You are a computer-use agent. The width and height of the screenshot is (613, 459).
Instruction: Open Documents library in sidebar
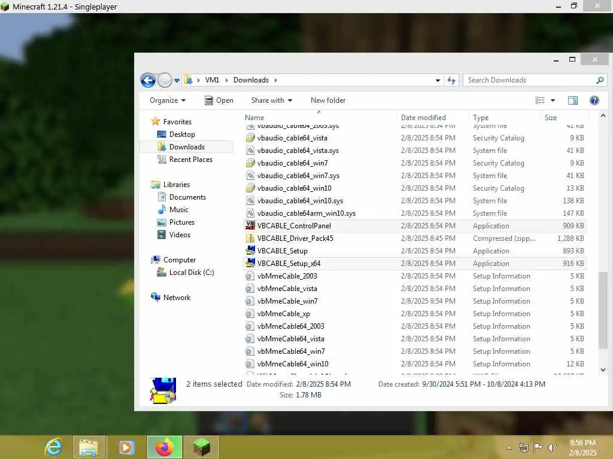pyautogui.click(x=187, y=197)
